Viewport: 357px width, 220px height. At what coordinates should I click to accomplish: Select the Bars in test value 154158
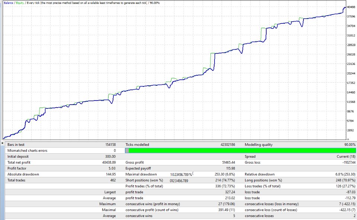pyautogui.click(x=110, y=145)
